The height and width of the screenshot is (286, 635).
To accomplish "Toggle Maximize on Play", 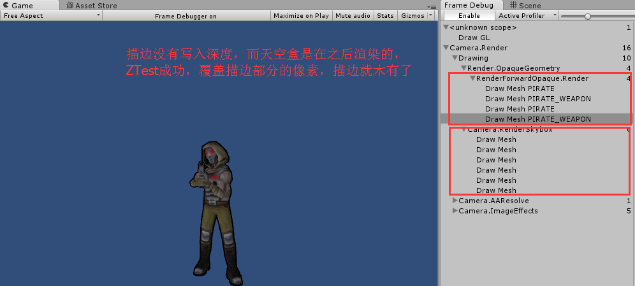I will 302,16.
